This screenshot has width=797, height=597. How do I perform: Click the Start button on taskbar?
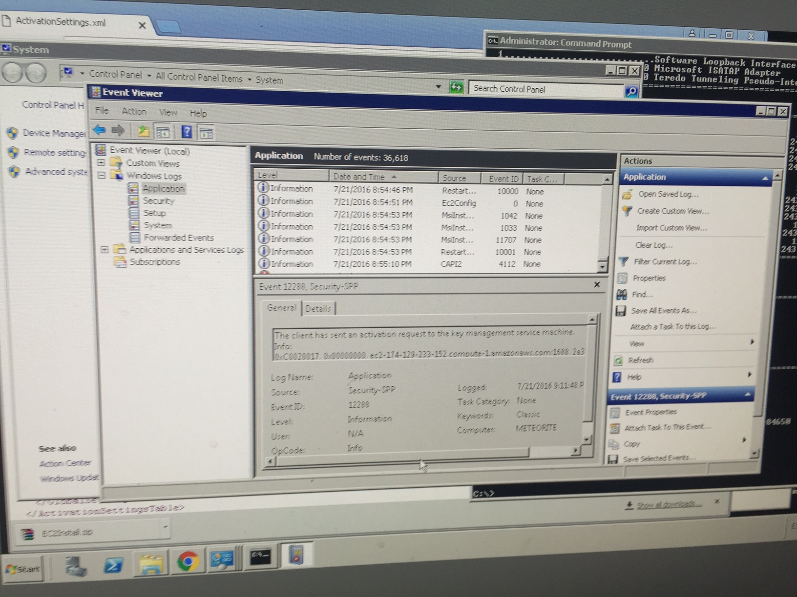click(22, 569)
